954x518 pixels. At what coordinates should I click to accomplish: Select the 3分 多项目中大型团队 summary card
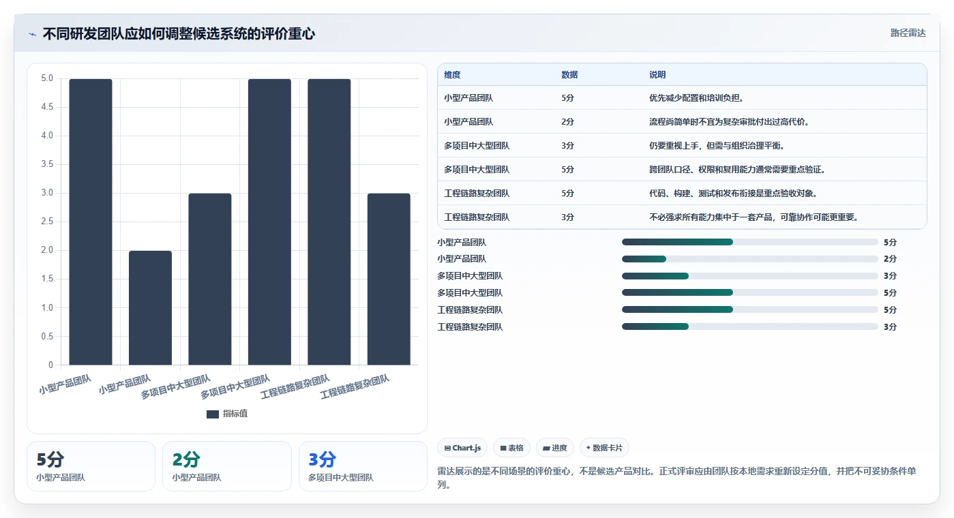pos(363,466)
